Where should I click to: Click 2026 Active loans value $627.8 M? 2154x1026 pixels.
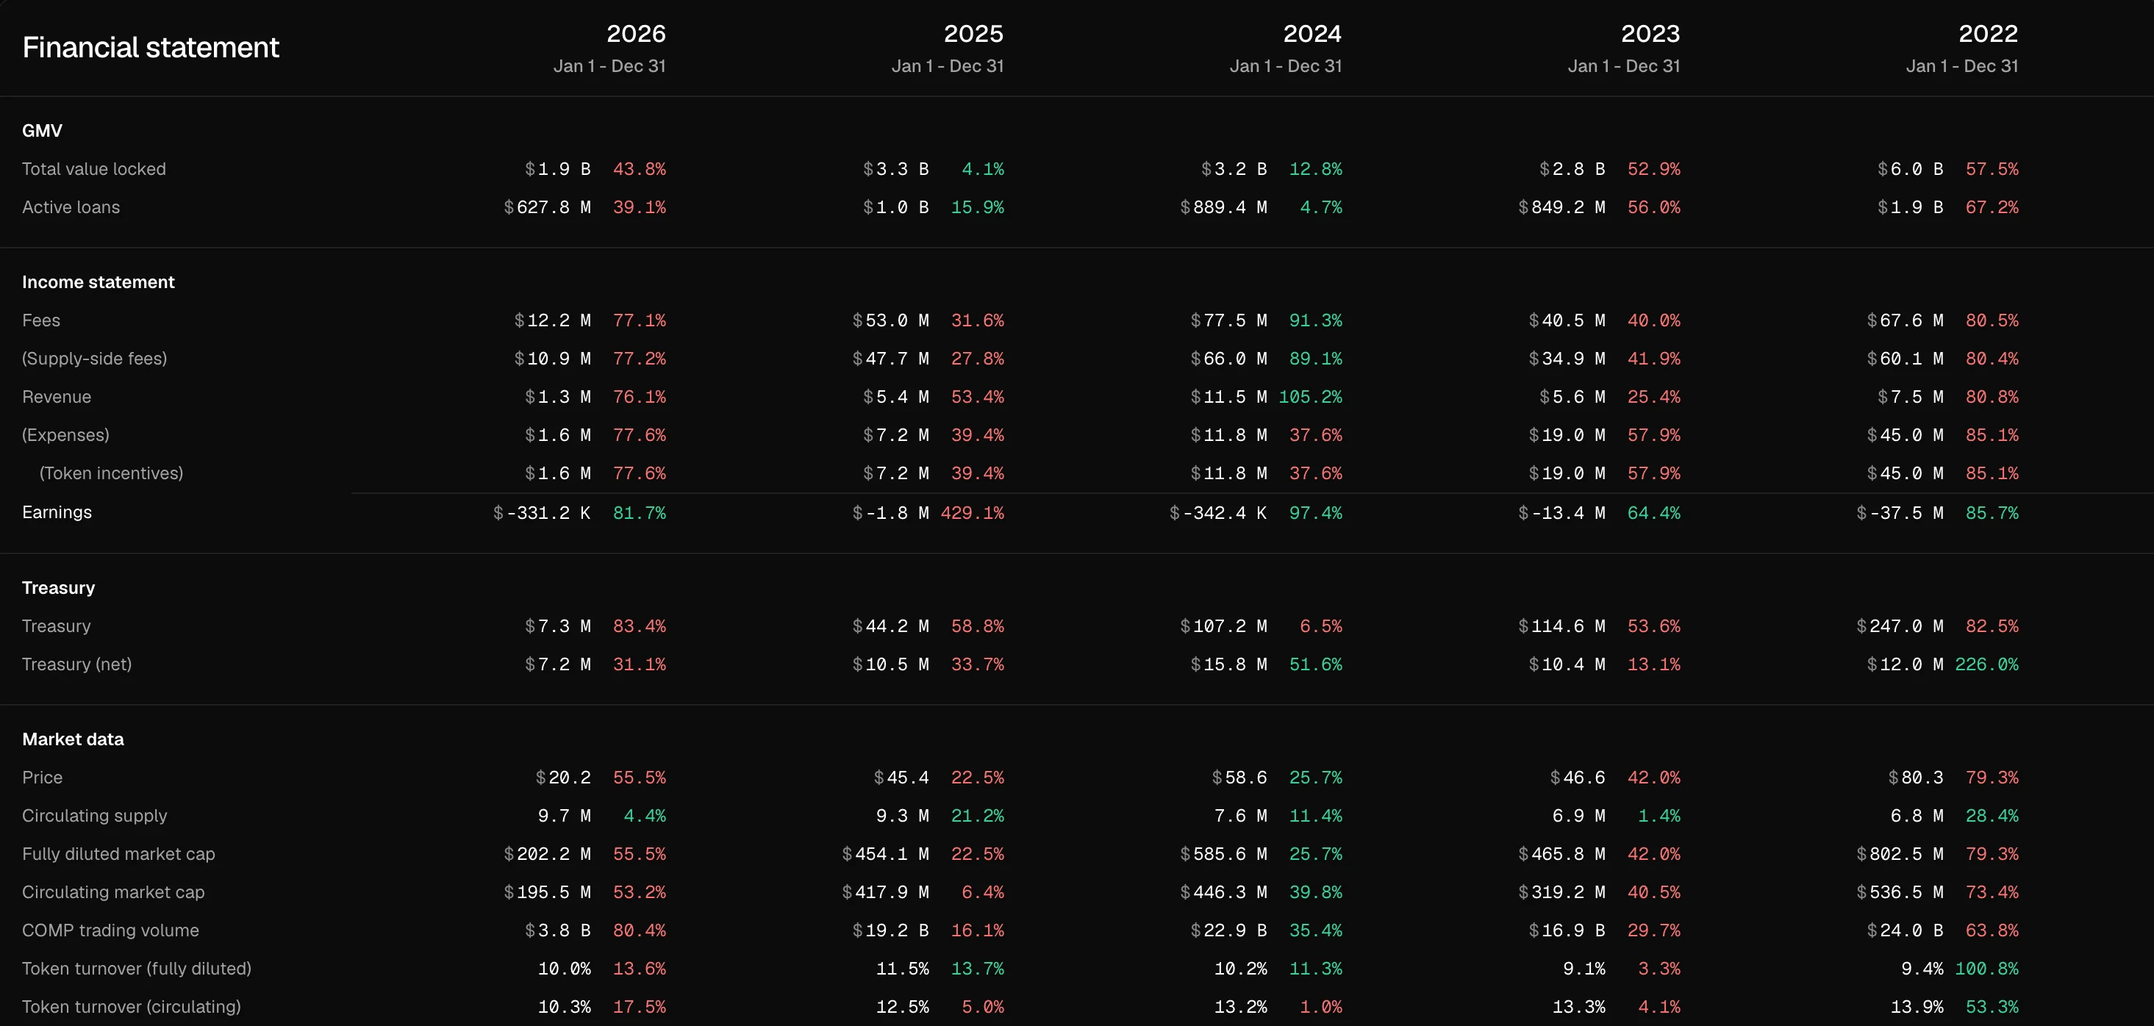pos(547,207)
